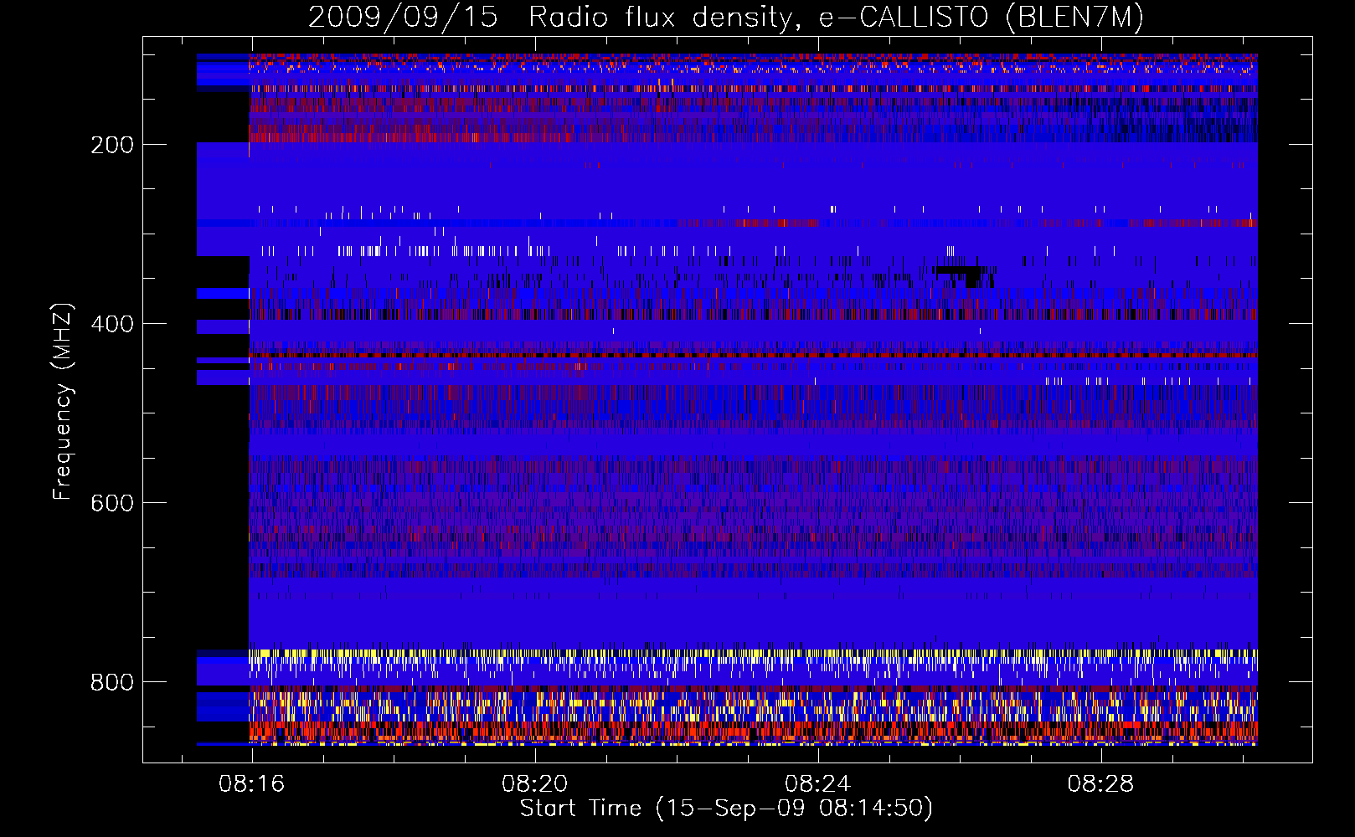
Task: Click the 08:24 time tick label
Action: click(x=817, y=784)
